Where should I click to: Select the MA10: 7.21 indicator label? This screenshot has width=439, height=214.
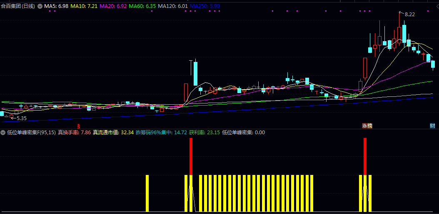(x=83, y=6)
